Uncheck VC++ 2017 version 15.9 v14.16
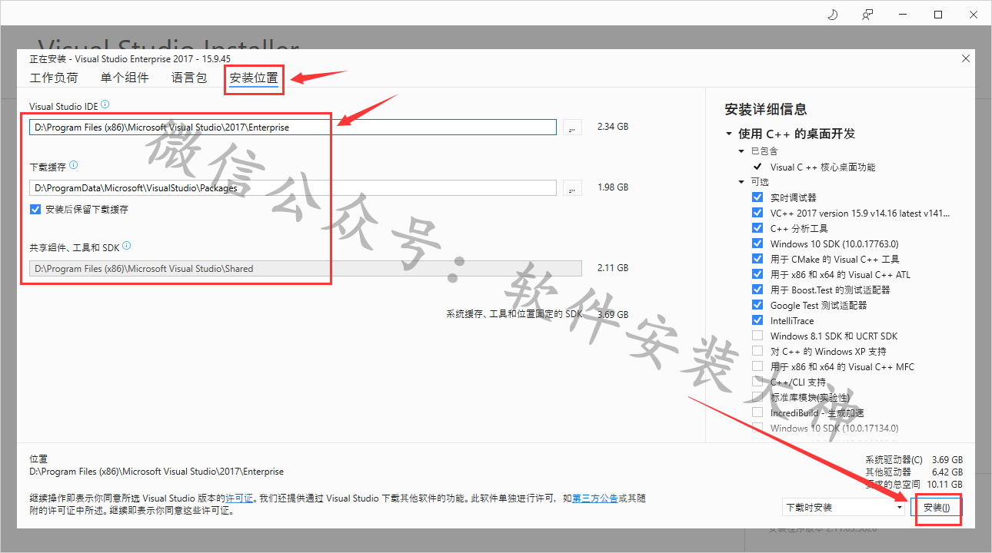Image resolution: width=992 pixels, height=553 pixels. point(757,213)
